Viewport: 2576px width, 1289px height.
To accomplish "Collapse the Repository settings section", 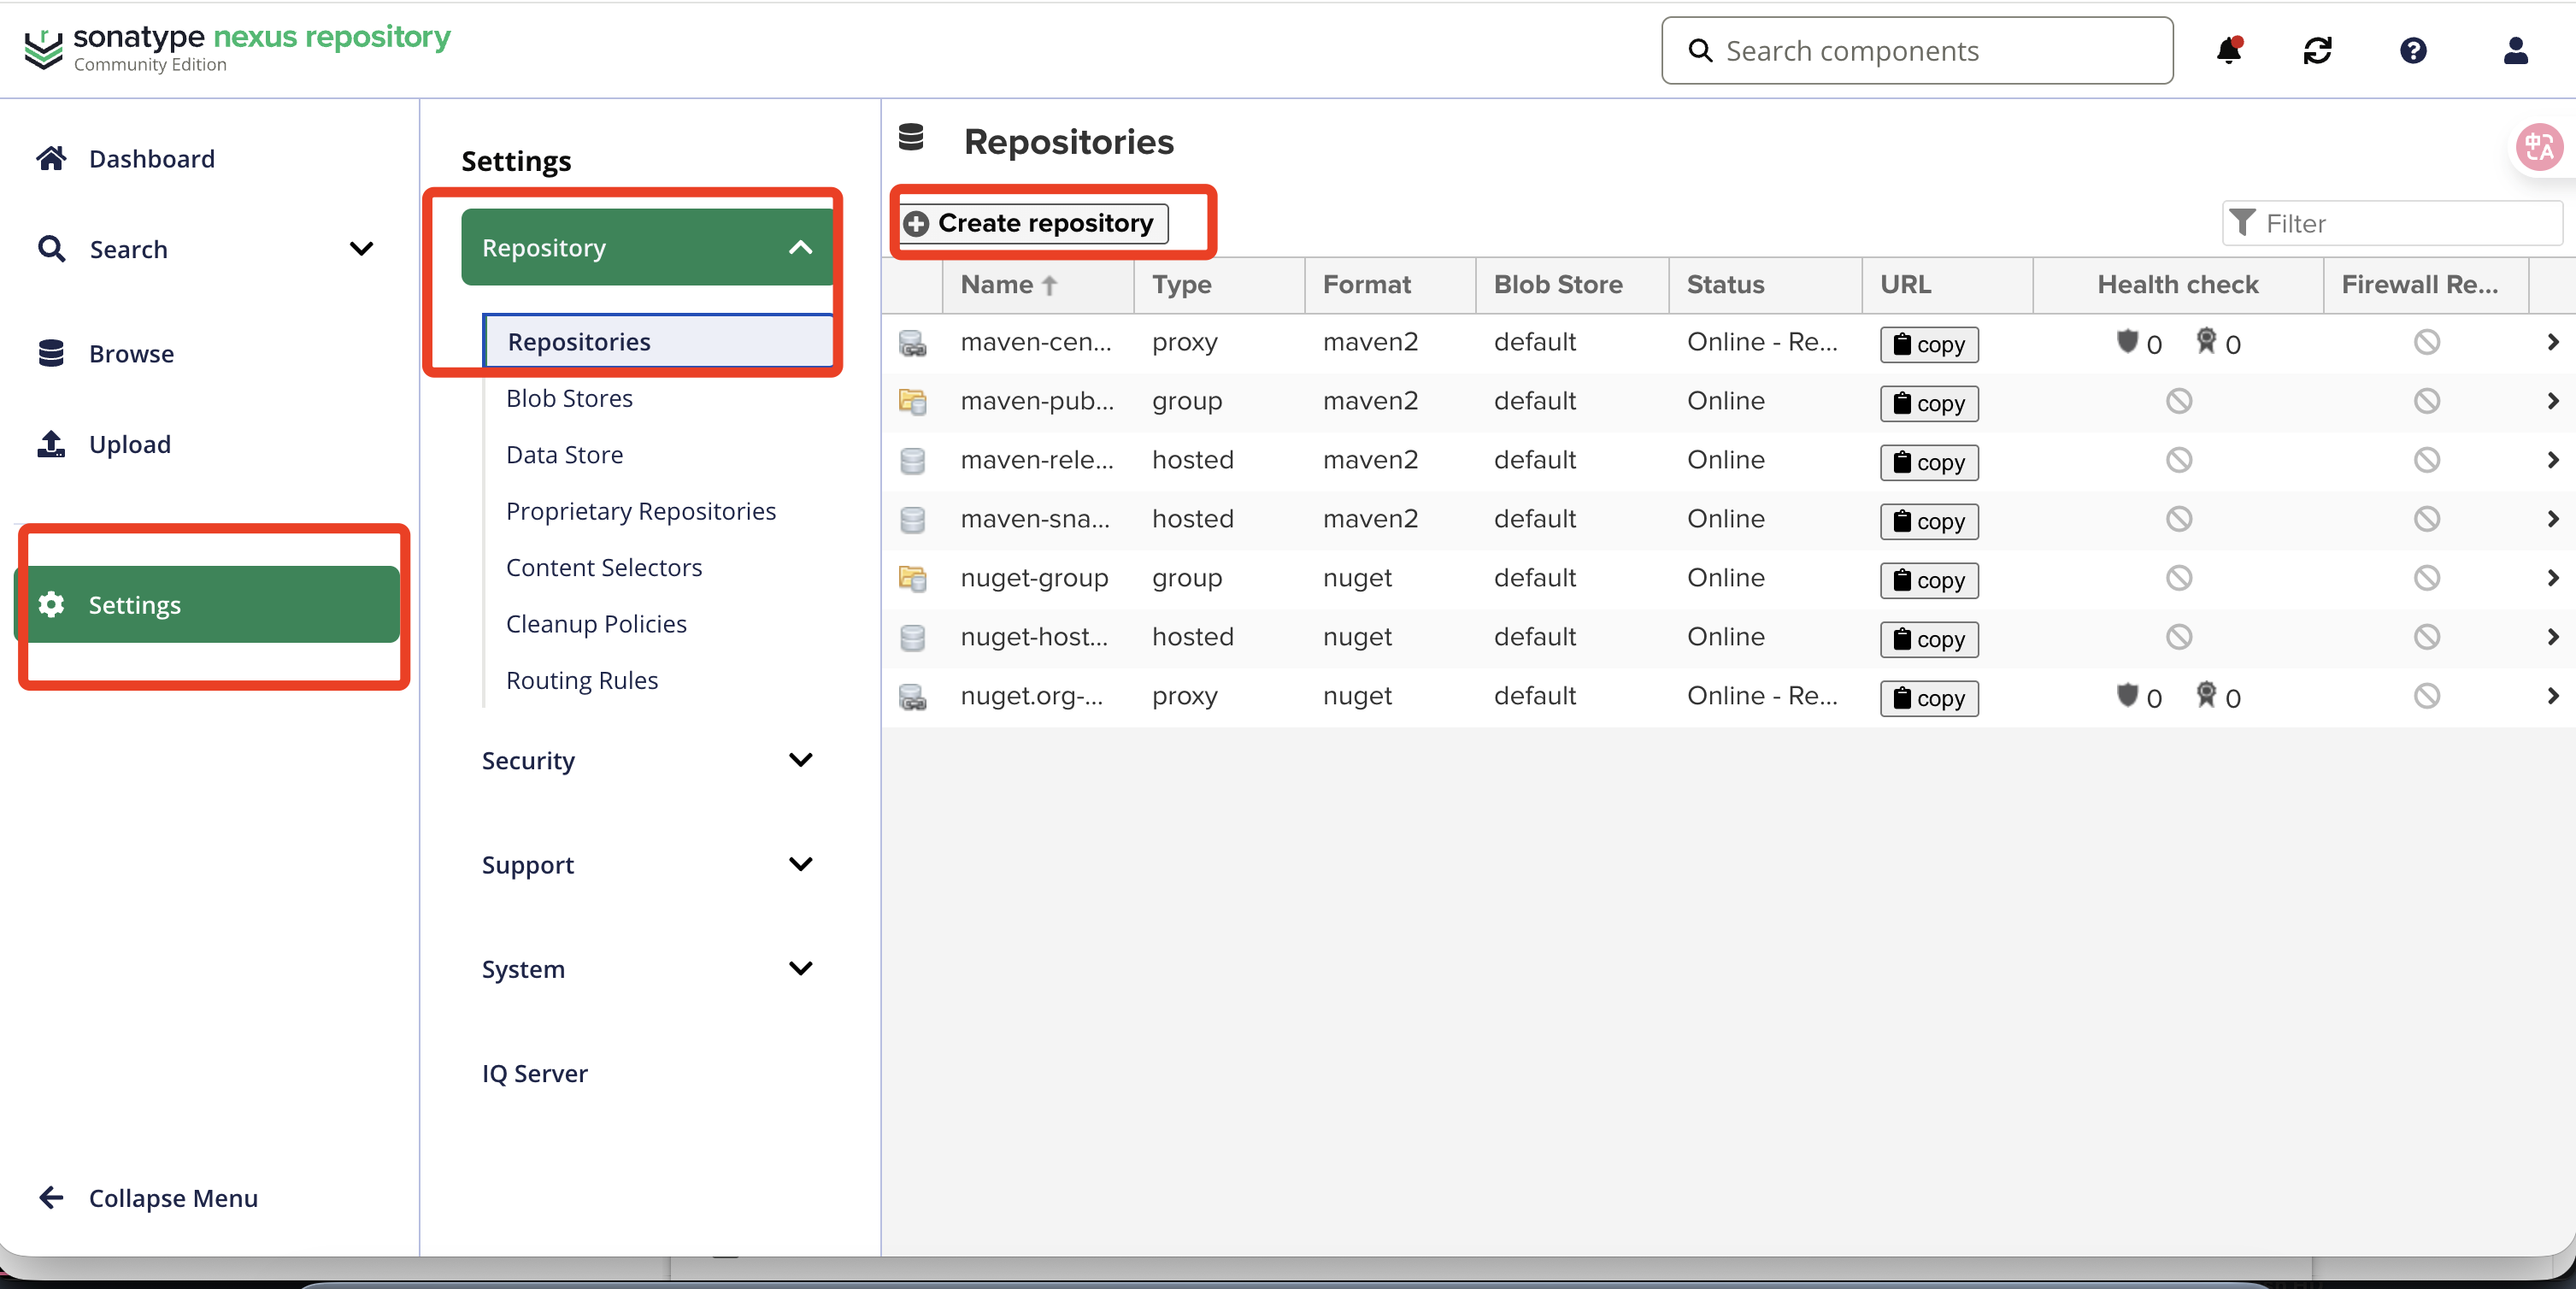I will click(x=800, y=247).
